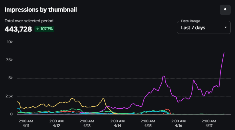This screenshot has width=235, height=130.
Task: Click the red line bump before 4/16
Action: click(167, 110)
